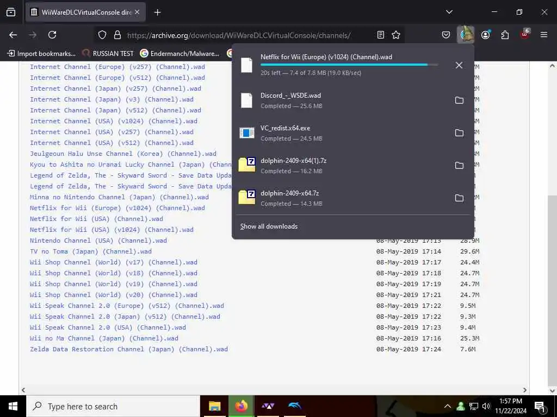Click the vertical scrollbar up arrow

(552, 66)
